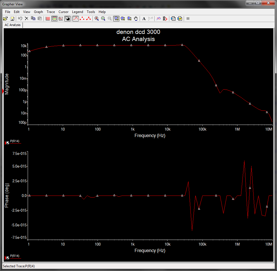Click the red marker beside Magnitude axis

[3, 91]
